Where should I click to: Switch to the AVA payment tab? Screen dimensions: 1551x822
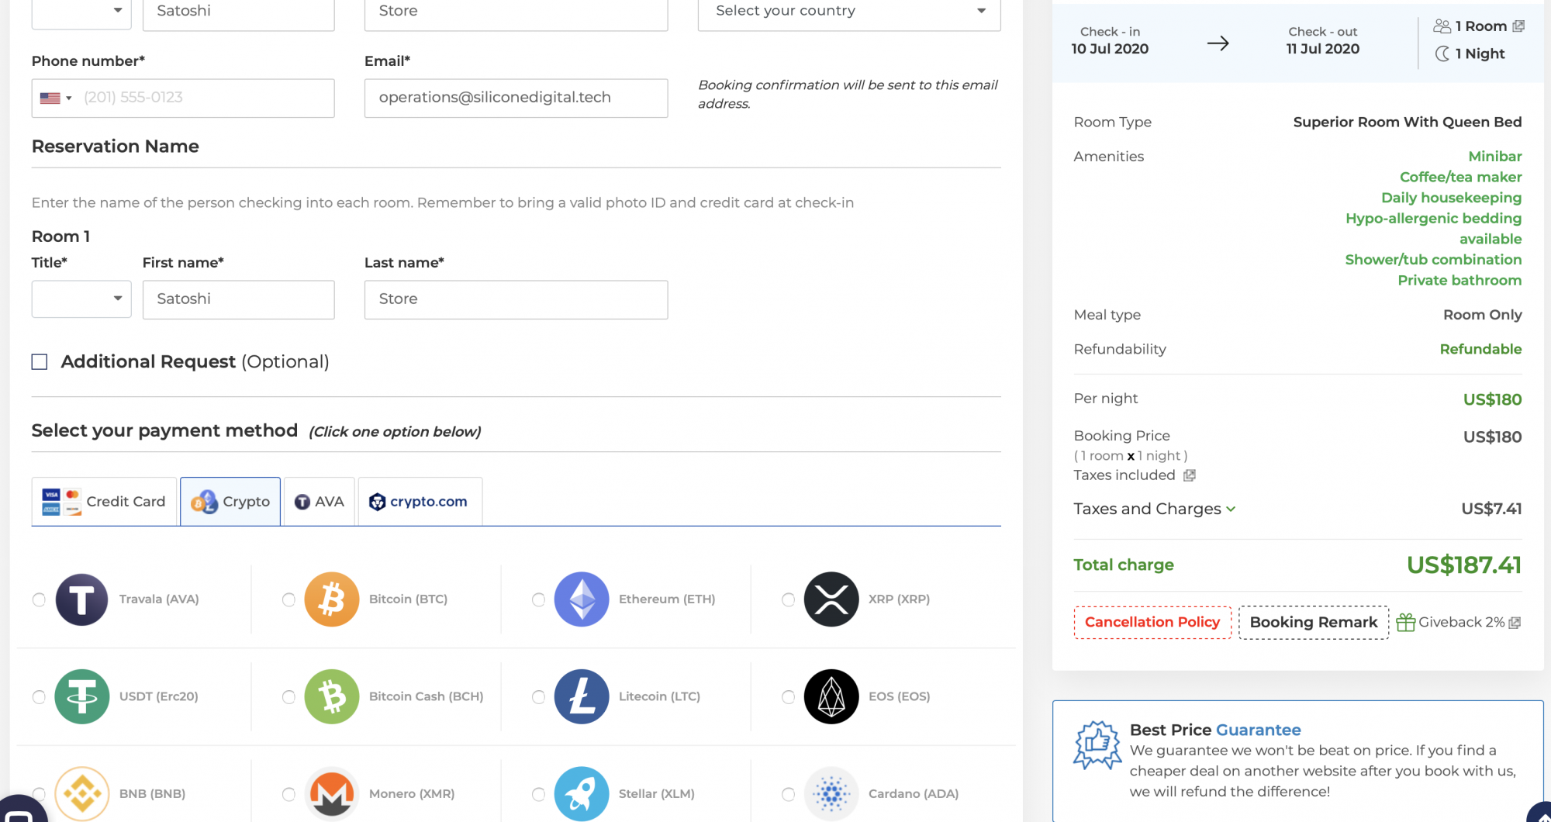point(320,502)
